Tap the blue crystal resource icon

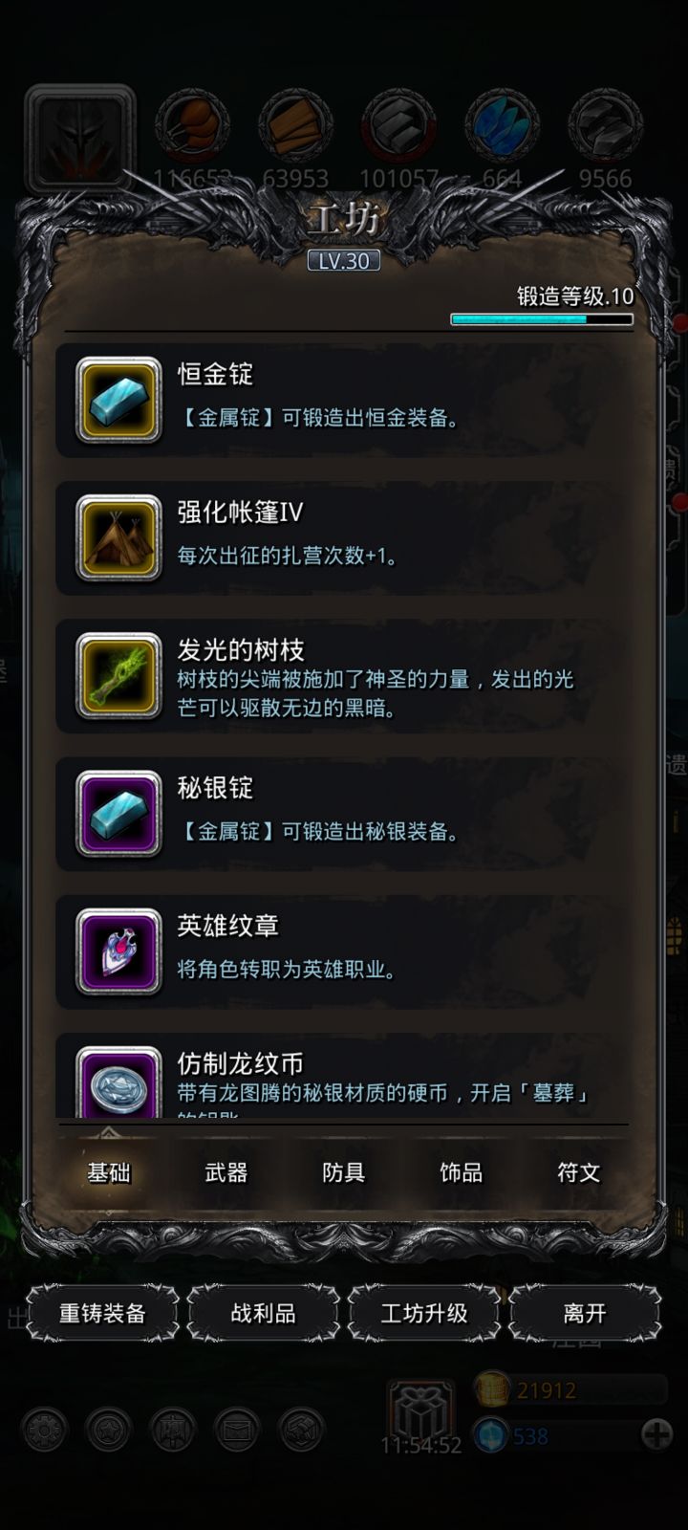point(502,126)
